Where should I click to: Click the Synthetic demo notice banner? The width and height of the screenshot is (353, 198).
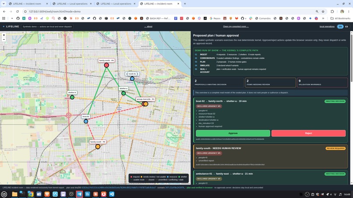point(47,27)
